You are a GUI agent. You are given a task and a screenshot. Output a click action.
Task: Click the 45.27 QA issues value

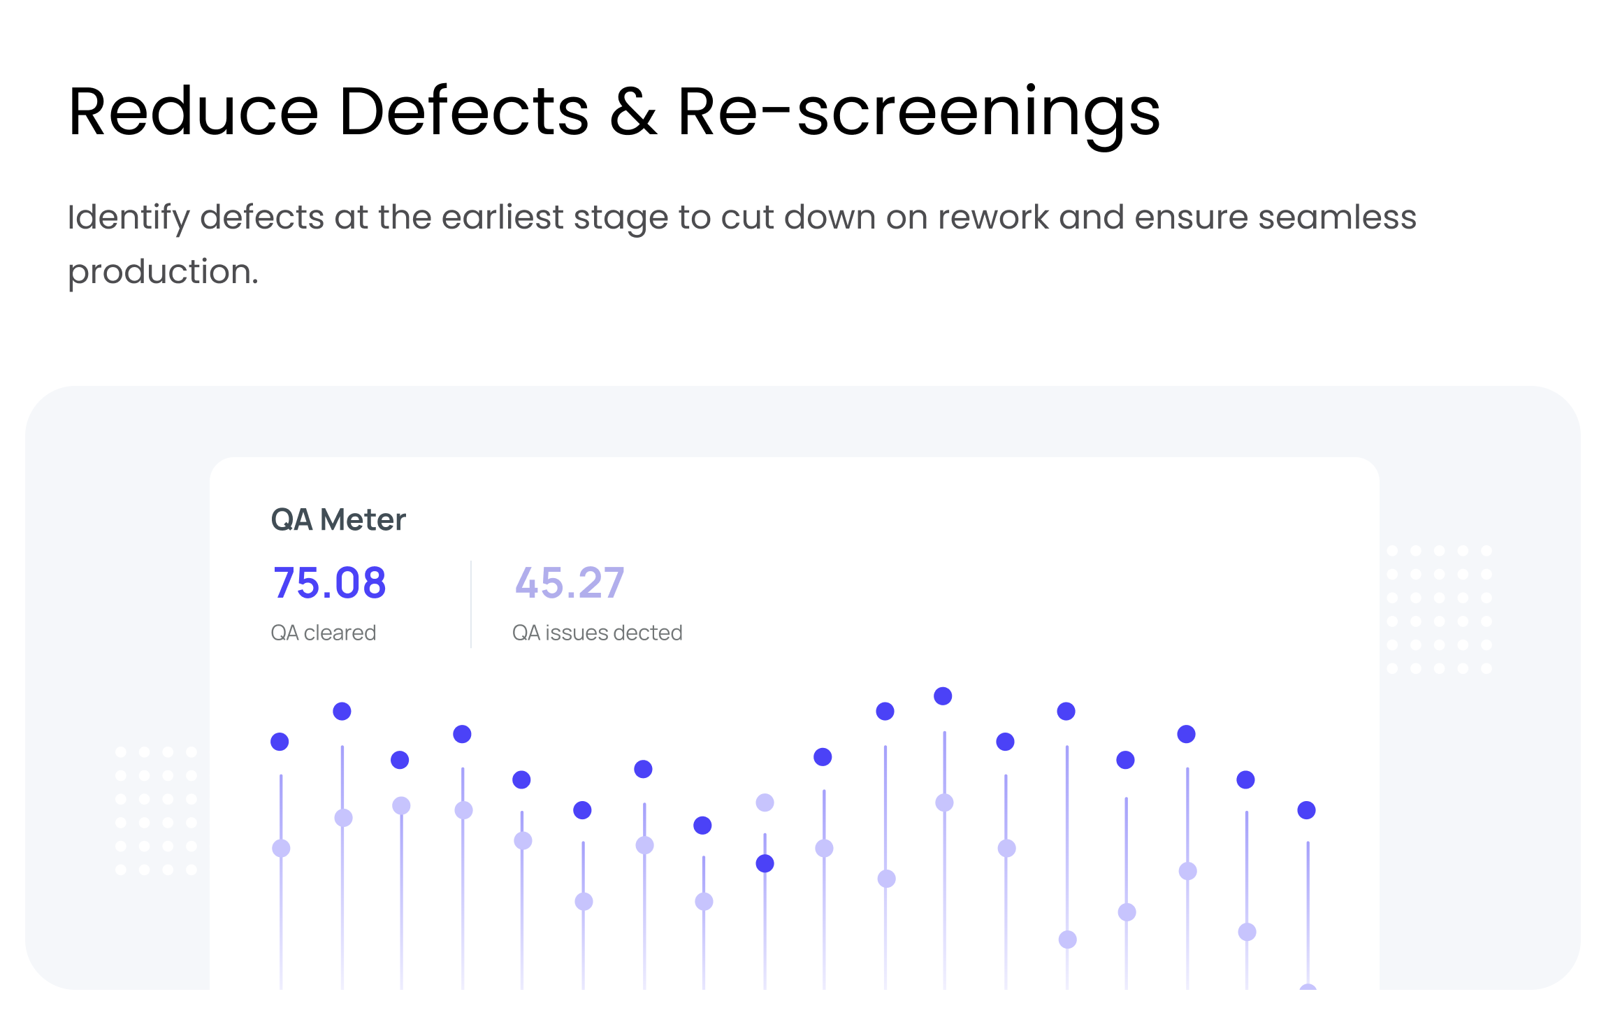pos(570,583)
